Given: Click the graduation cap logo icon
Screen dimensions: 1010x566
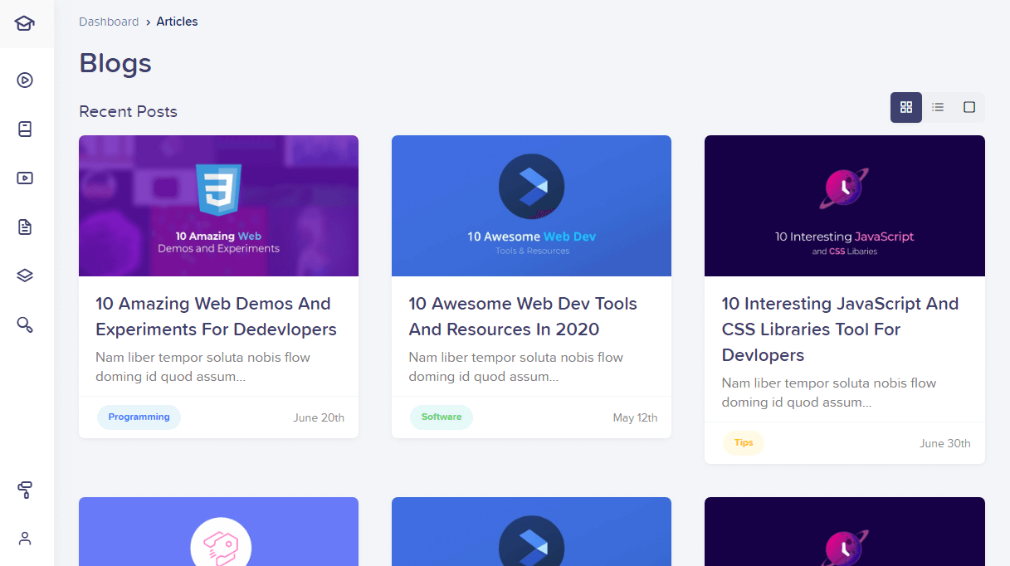Looking at the screenshot, I should tap(25, 23).
